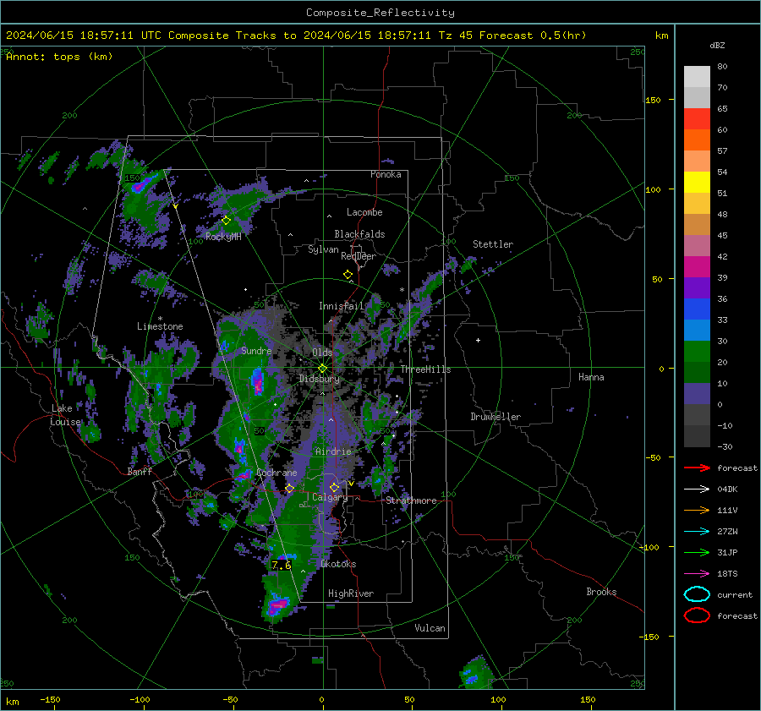
Task: Select the 7.6 storm top annotation
Action: [281, 565]
